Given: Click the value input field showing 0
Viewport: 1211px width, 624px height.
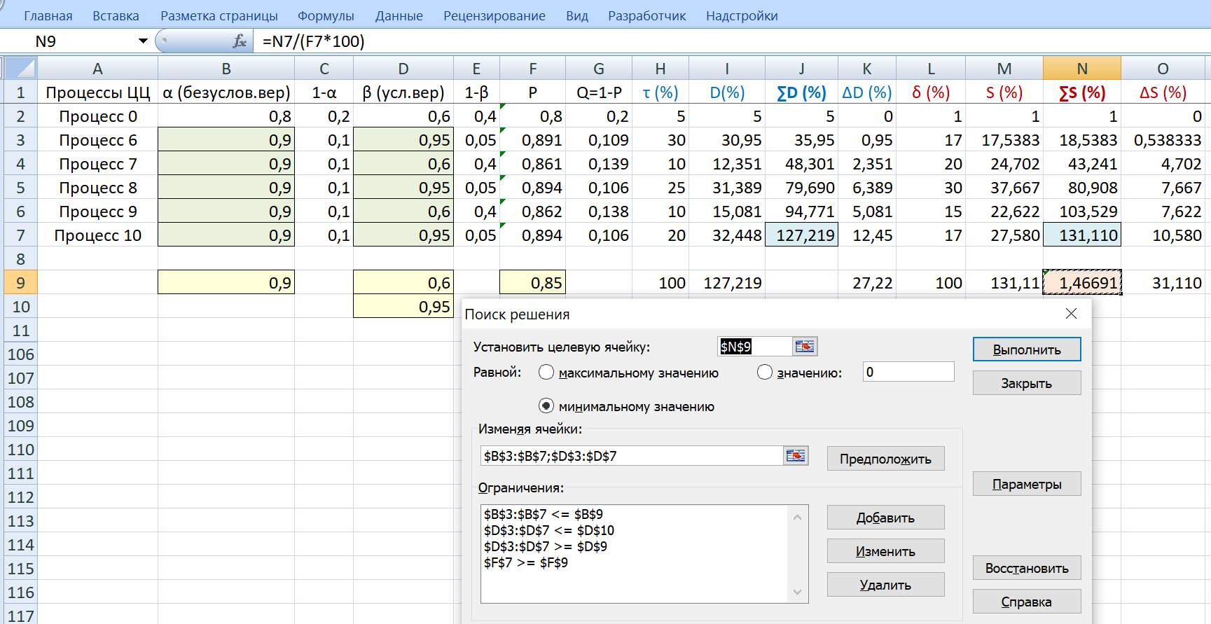Looking at the screenshot, I should point(908,372).
